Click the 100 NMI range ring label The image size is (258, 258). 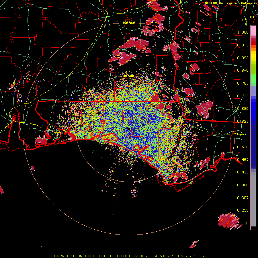pos(129,23)
